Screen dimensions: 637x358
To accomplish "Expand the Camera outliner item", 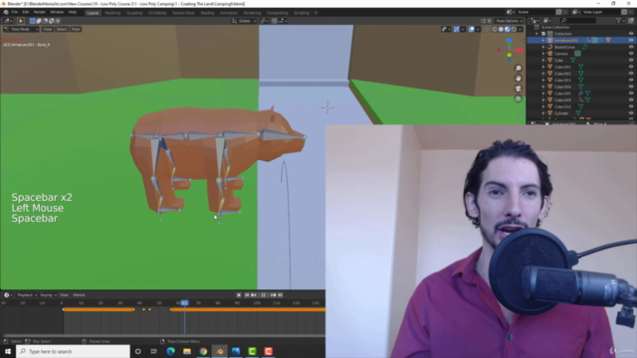I will pyautogui.click(x=543, y=54).
